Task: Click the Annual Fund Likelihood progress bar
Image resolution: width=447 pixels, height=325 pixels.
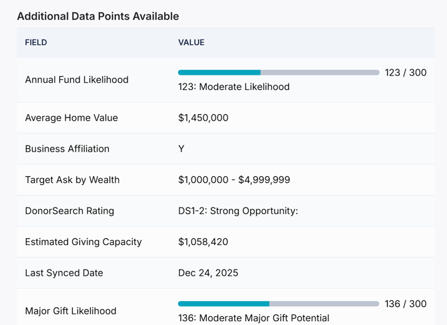Action: point(278,73)
